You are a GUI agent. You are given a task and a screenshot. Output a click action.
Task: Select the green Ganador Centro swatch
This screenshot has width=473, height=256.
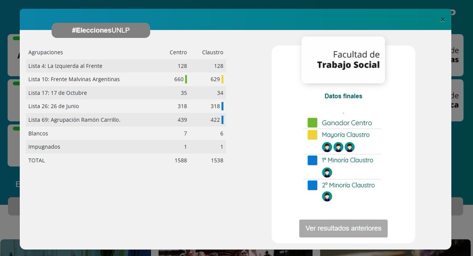[x=313, y=122]
